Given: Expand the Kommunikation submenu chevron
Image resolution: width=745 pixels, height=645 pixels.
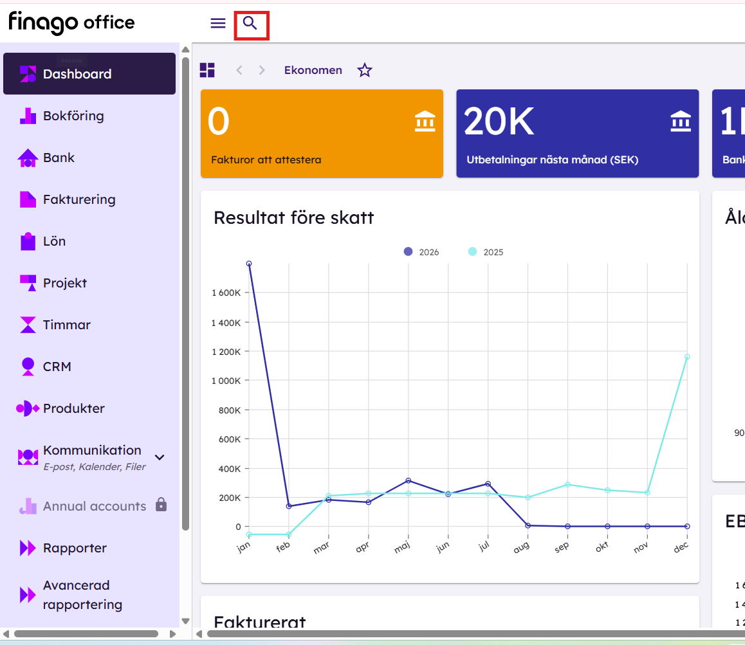Looking at the screenshot, I should click(160, 457).
